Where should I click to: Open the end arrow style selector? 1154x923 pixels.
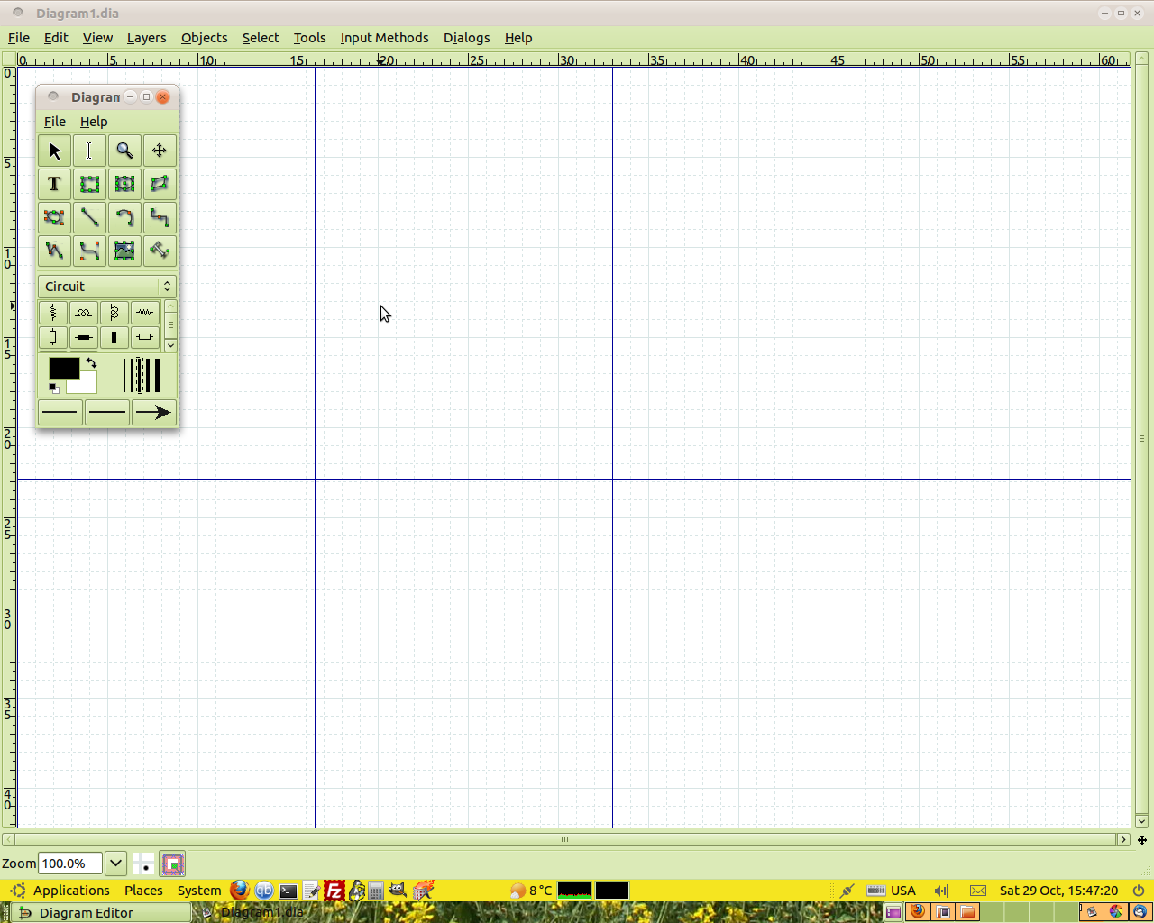tap(153, 413)
